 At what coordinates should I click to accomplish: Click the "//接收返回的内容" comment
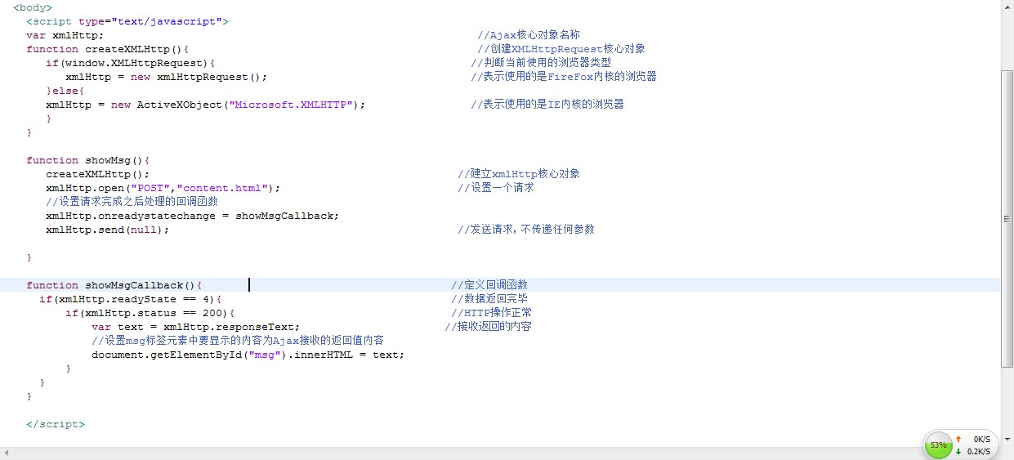(x=489, y=327)
